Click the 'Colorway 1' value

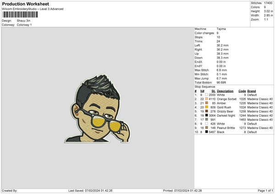point(24,25)
